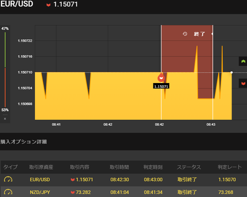Click the 1.150716 price axis label
The image size is (247, 197).
25,57
